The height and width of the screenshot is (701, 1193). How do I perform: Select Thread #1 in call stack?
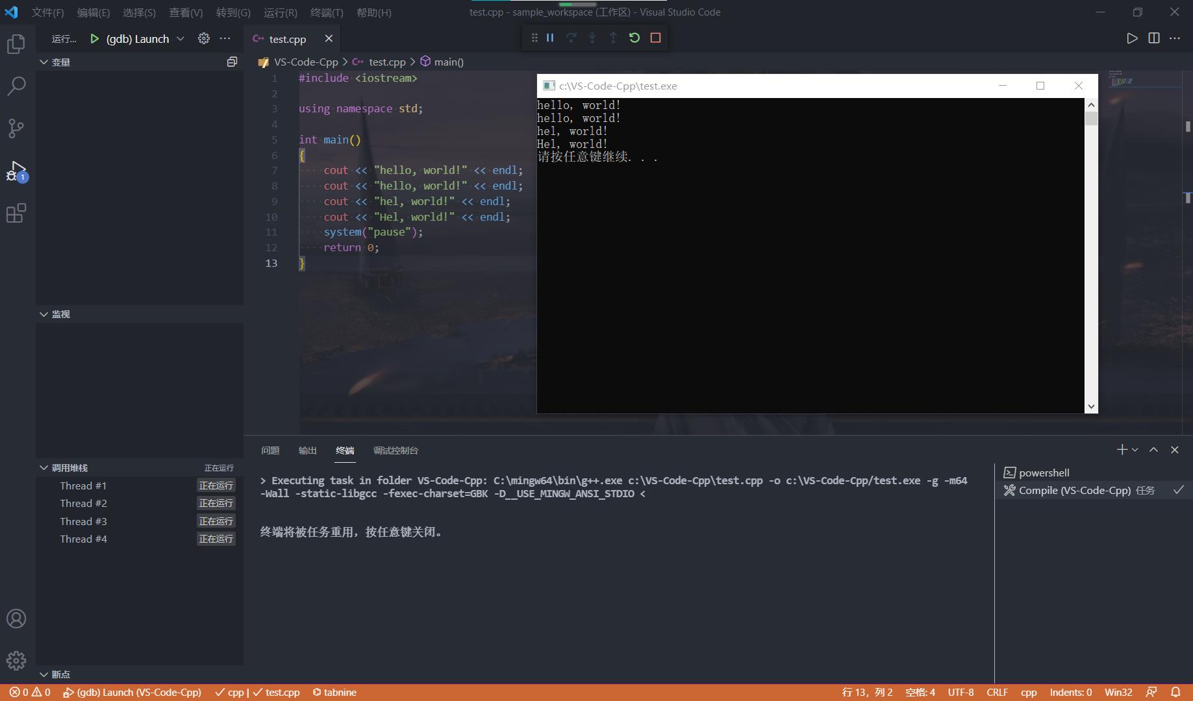coord(140,486)
